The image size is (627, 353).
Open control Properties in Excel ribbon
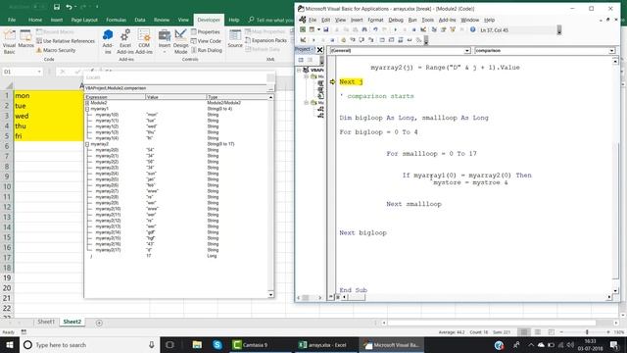[x=206, y=31]
